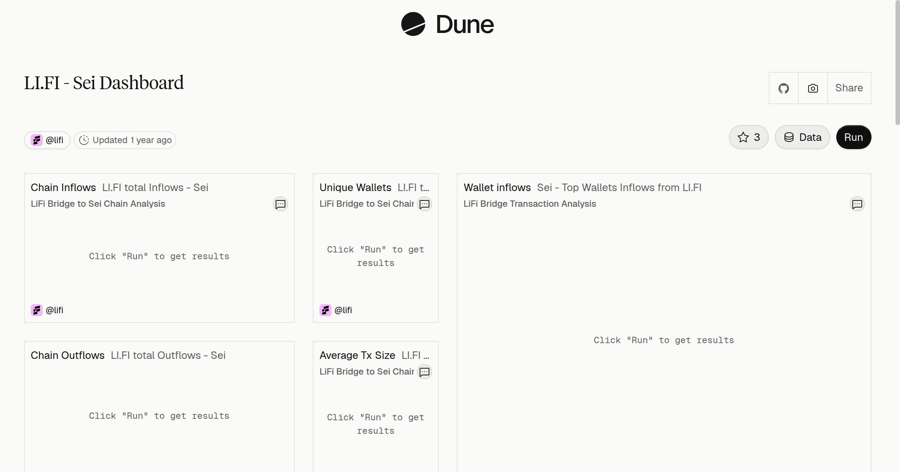This screenshot has width=900, height=472.
Task: Click "Run" prompt text in Chain Outflows card
Action: pyautogui.click(x=159, y=416)
